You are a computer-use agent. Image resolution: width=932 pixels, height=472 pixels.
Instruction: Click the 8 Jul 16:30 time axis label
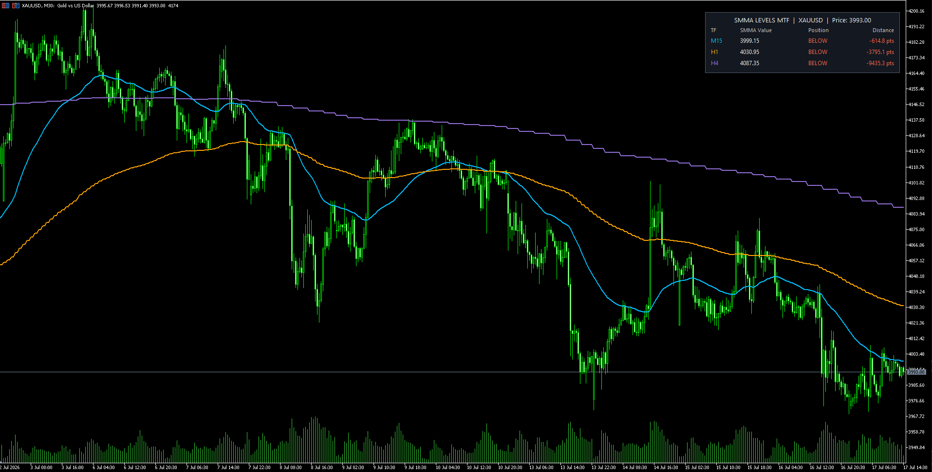tap(322, 468)
